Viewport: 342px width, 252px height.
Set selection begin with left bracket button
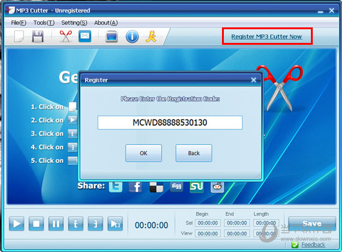tap(76, 223)
